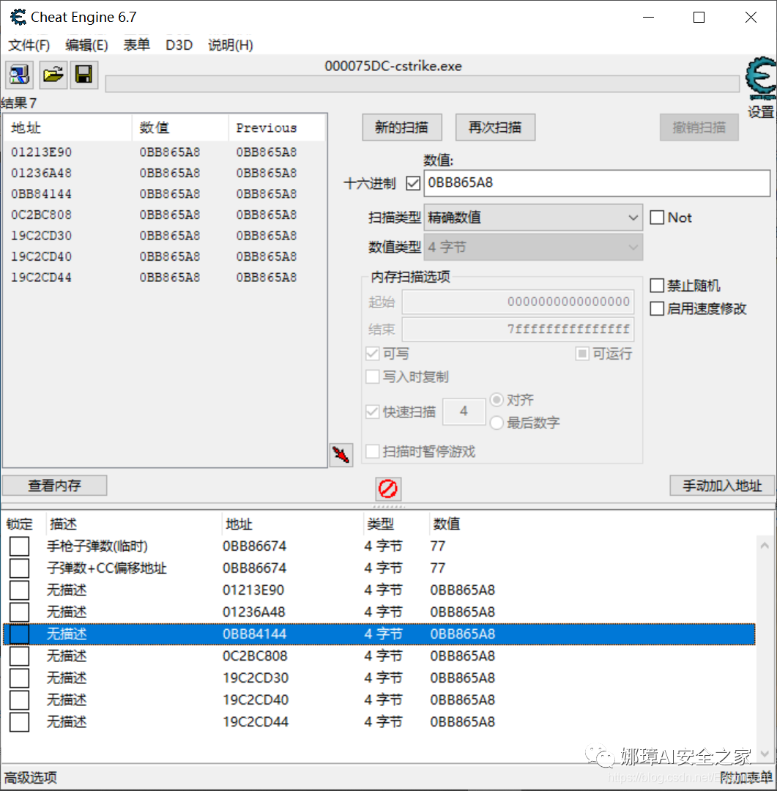This screenshot has height=791, width=777.
Task: Enable the Not checkbox
Action: tap(657, 218)
